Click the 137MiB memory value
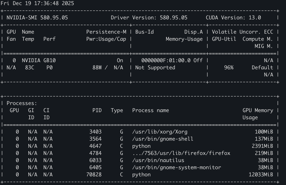Image resolution: width=286 pixels, height=185 pixels. tap(264, 139)
